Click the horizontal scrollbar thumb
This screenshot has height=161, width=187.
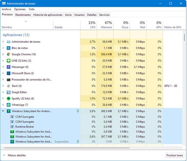(67, 148)
